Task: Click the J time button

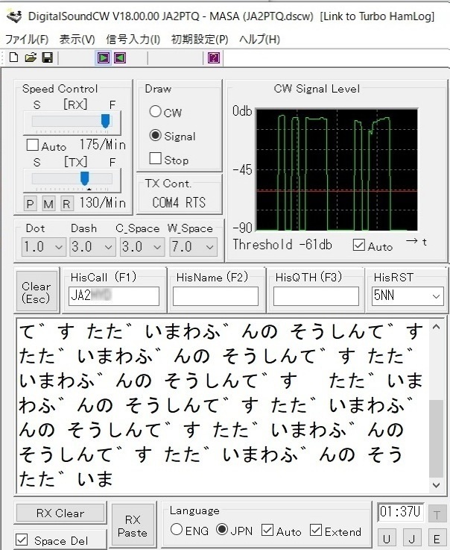Action: click(x=412, y=538)
